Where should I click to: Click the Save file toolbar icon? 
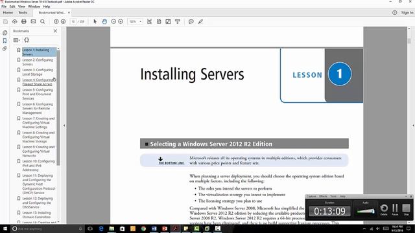(5, 21)
